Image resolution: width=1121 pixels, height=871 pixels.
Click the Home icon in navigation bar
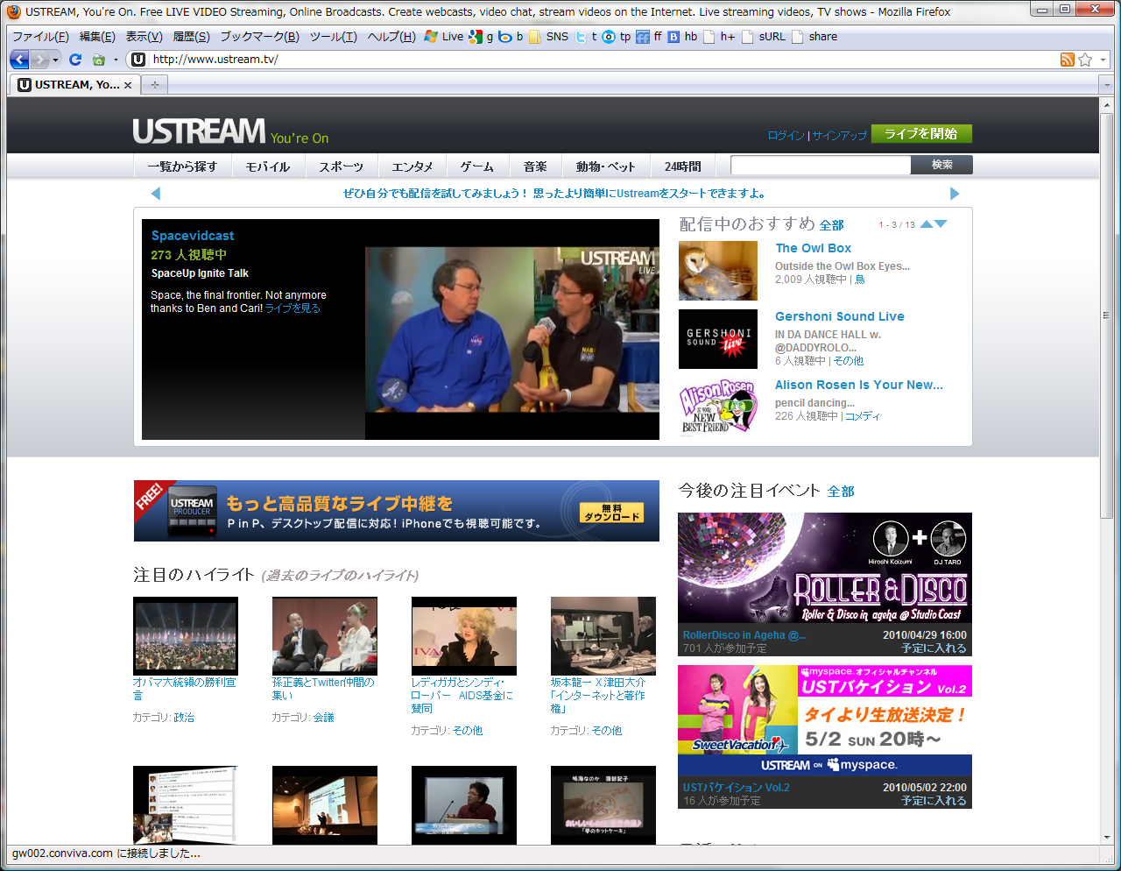point(99,60)
